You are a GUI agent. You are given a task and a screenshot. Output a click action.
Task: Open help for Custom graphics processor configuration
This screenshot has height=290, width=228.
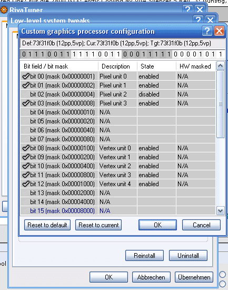pos(207,31)
